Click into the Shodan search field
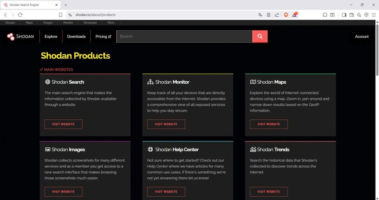This screenshot has height=200, width=379. pyautogui.click(x=184, y=36)
